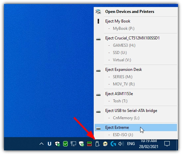The height and width of the screenshot is (154, 182).
Task: Open the network computer tray icon
Action: click(73, 144)
